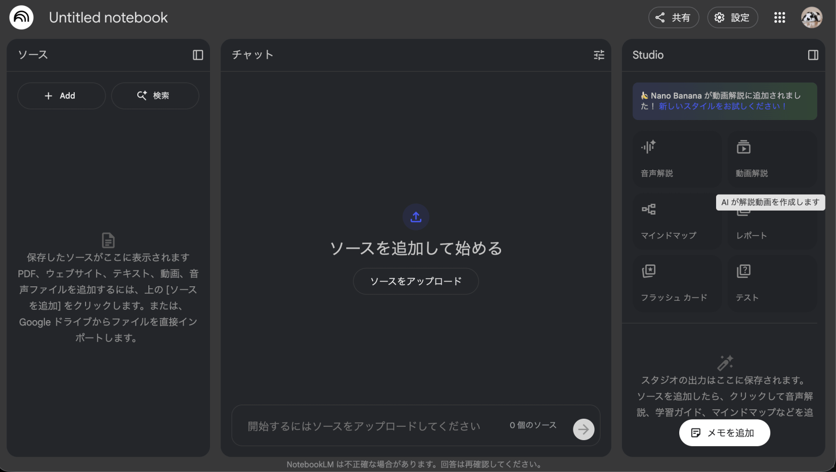This screenshot has height=472, width=836.
Task: Open the account profile avatar
Action: click(x=811, y=17)
